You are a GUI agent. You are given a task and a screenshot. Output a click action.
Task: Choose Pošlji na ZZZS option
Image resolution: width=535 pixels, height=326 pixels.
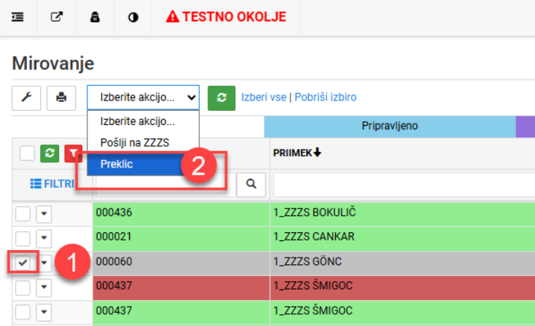[143, 143]
